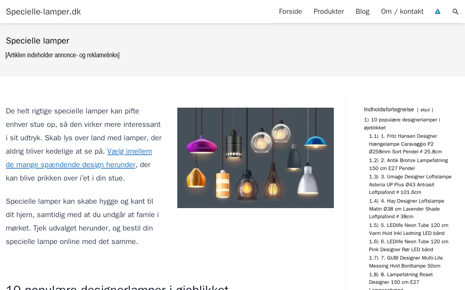This screenshot has width=465, height=290.
Task: Jump to Umage Asteria UP Plus entry
Action: (x=410, y=185)
